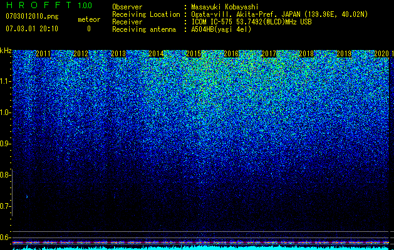The width and height of the screenshot is (394, 250).
Task: Click the Observer field label
Action: (127, 7)
